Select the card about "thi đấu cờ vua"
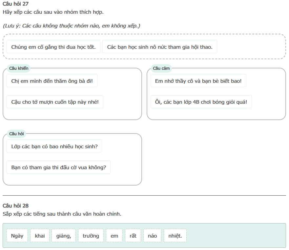This screenshot has width=289, height=250. coord(58,168)
